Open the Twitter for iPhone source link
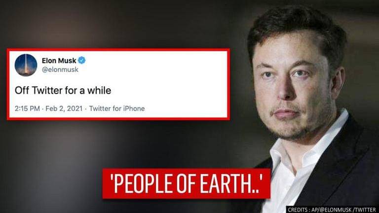Screen dimensions: 379x213 (x=117, y=108)
